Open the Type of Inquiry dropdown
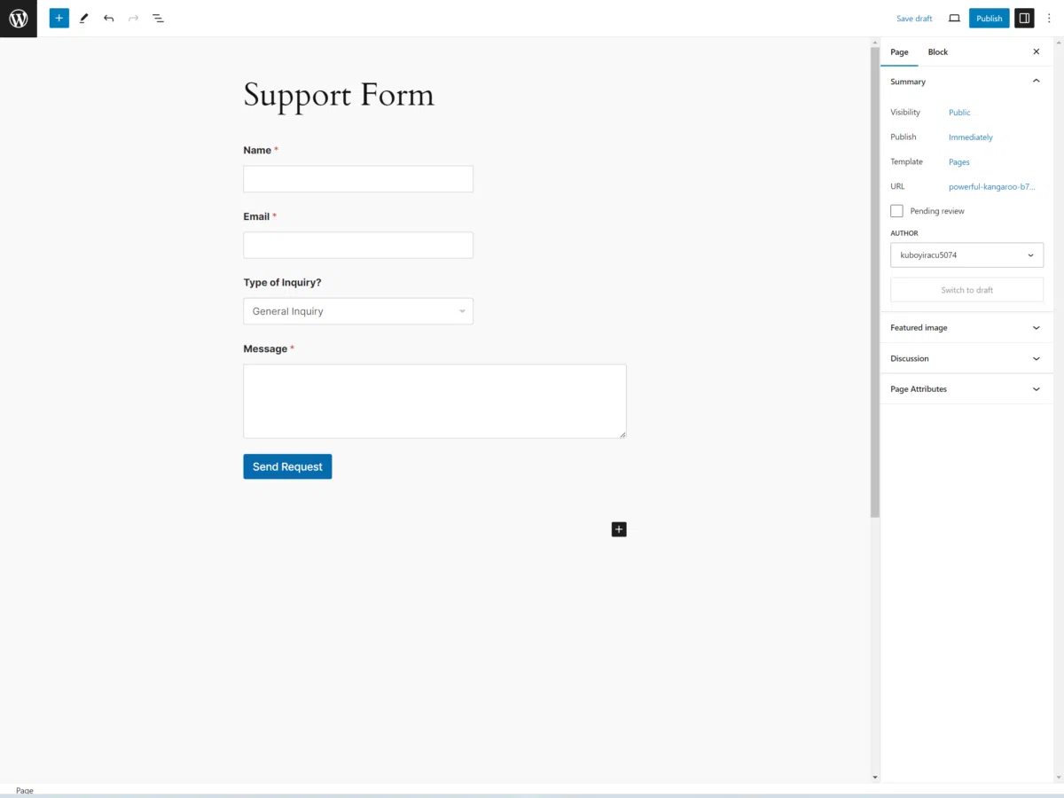 pos(358,311)
